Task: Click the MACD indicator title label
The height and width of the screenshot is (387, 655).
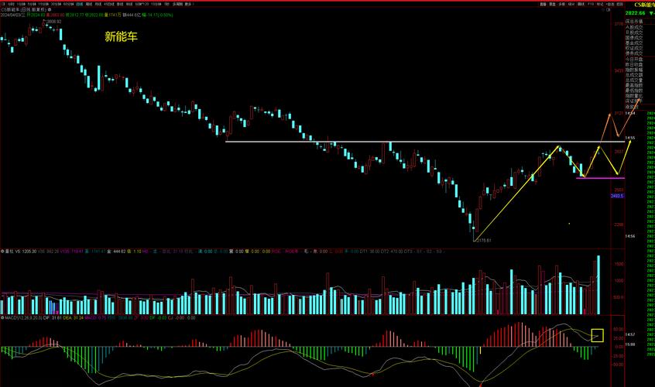Action: 10,317
